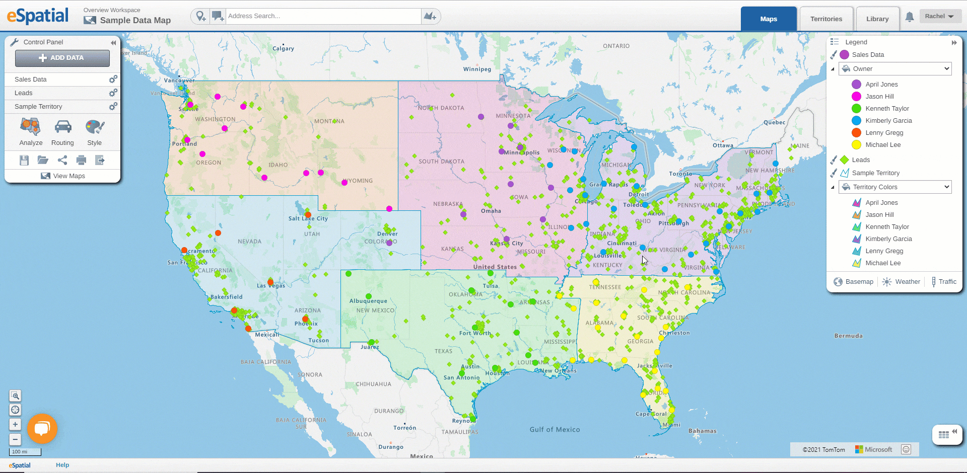Click Kimberly Garcia blue owner swatch
This screenshot has width=967, height=473.
click(x=856, y=121)
